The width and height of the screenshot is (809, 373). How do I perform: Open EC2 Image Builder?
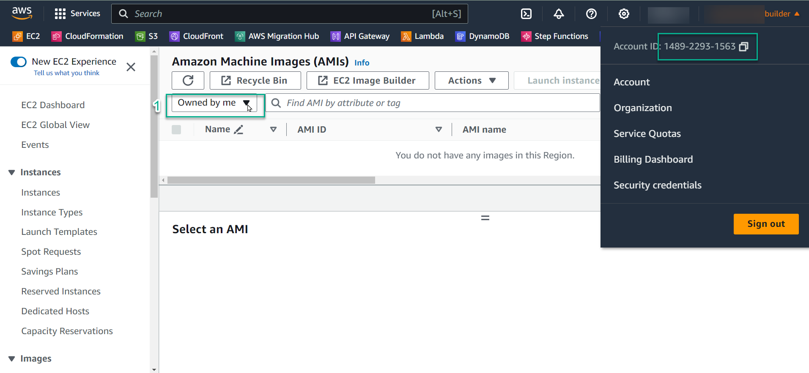[367, 80]
